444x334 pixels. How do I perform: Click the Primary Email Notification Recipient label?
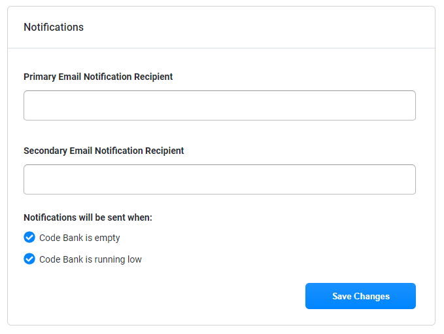(98, 77)
